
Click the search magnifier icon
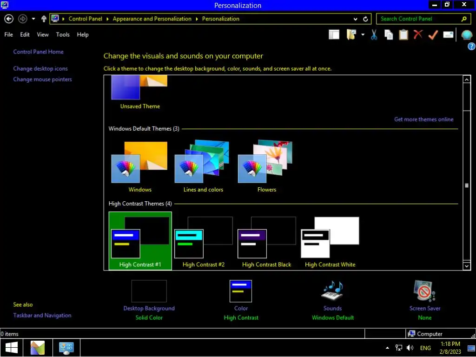pyautogui.click(x=464, y=19)
